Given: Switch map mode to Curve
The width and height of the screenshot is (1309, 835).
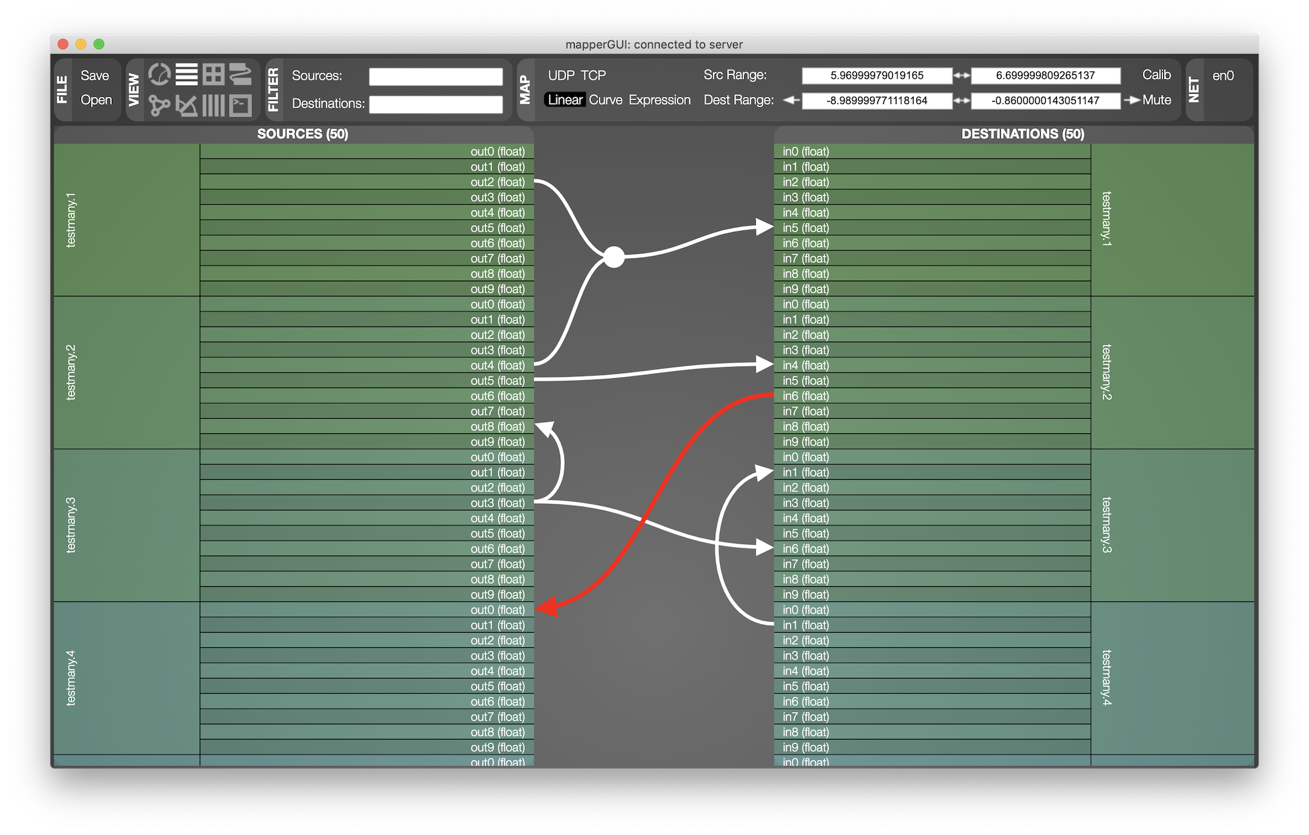Looking at the screenshot, I should 605,100.
